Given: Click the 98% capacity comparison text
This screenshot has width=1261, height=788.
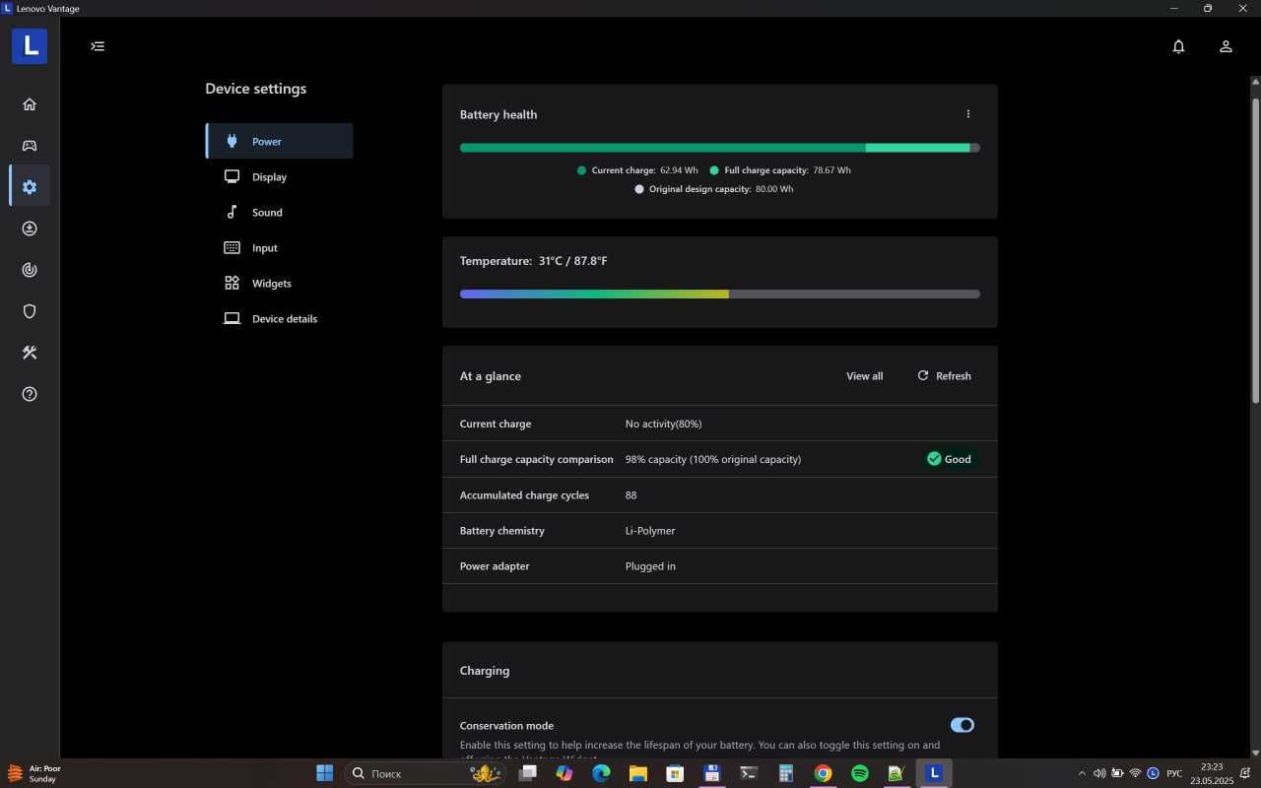Looking at the screenshot, I should coord(712,459).
